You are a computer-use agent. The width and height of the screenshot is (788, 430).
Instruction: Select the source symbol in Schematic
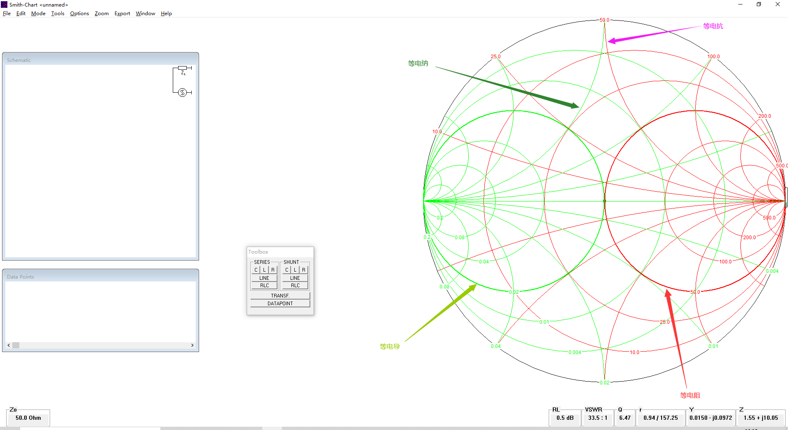pos(183,92)
